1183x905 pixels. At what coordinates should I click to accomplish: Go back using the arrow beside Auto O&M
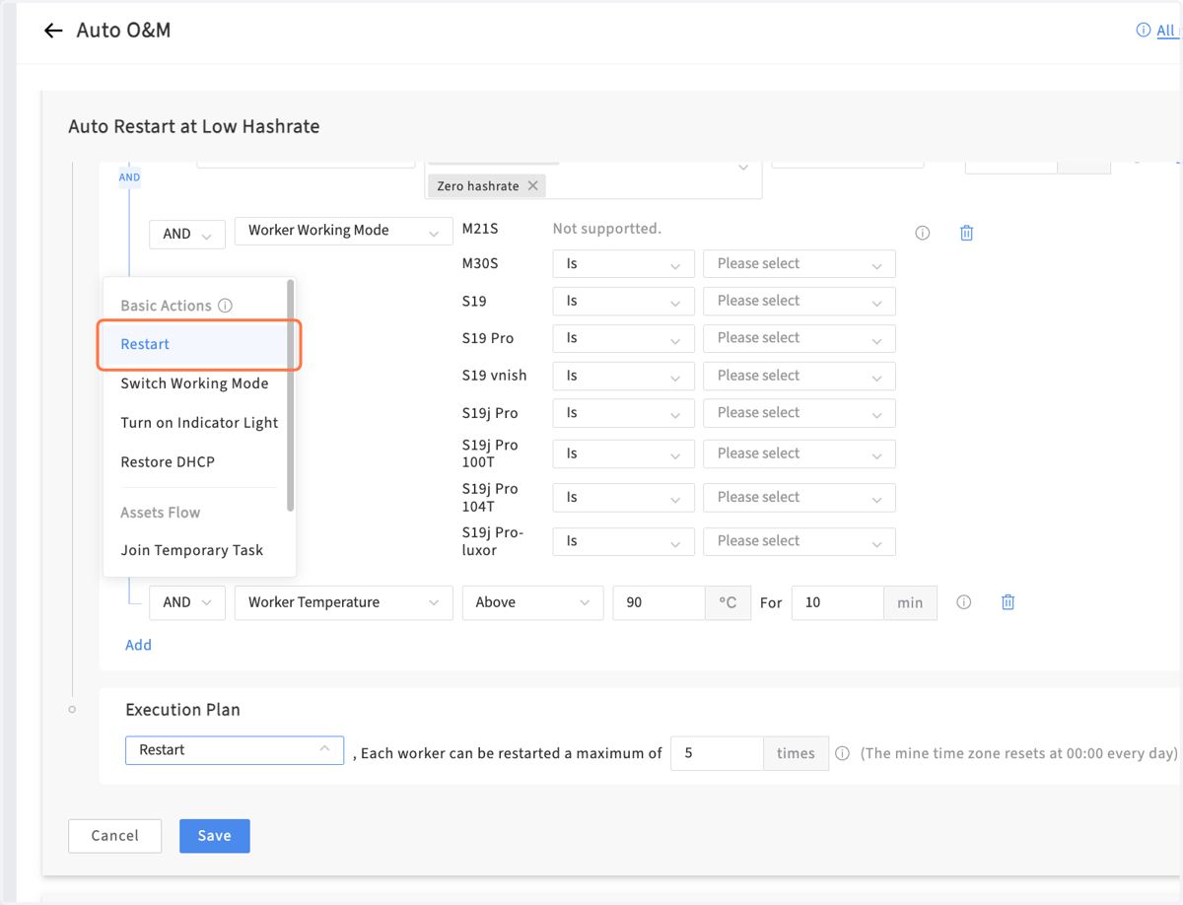pyautogui.click(x=53, y=31)
